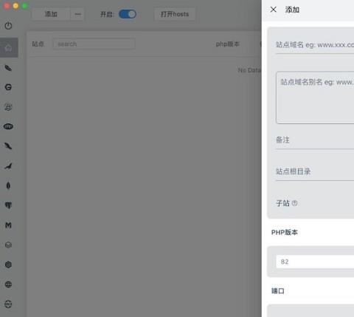This screenshot has width=354, height=317.
Task: Open the DNS icon in sidebar
Action: [x=8, y=304]
